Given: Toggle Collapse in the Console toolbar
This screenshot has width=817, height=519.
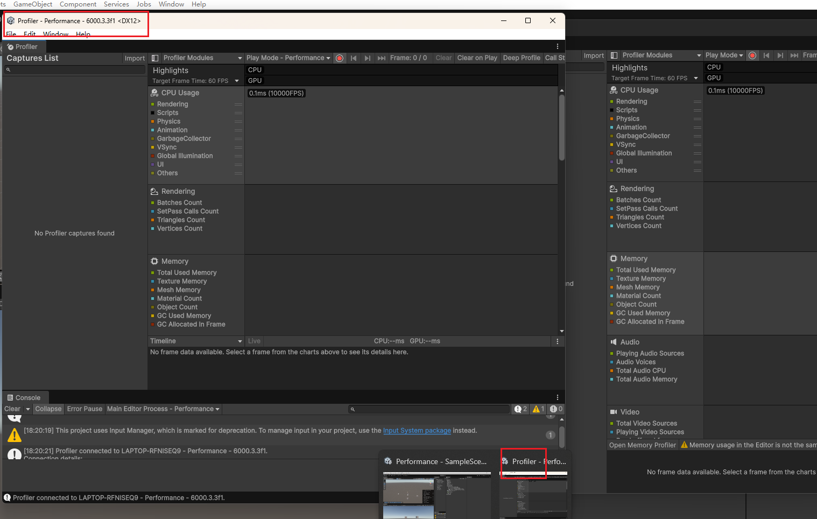Looking at the screenshot, I should pos(48,409).
